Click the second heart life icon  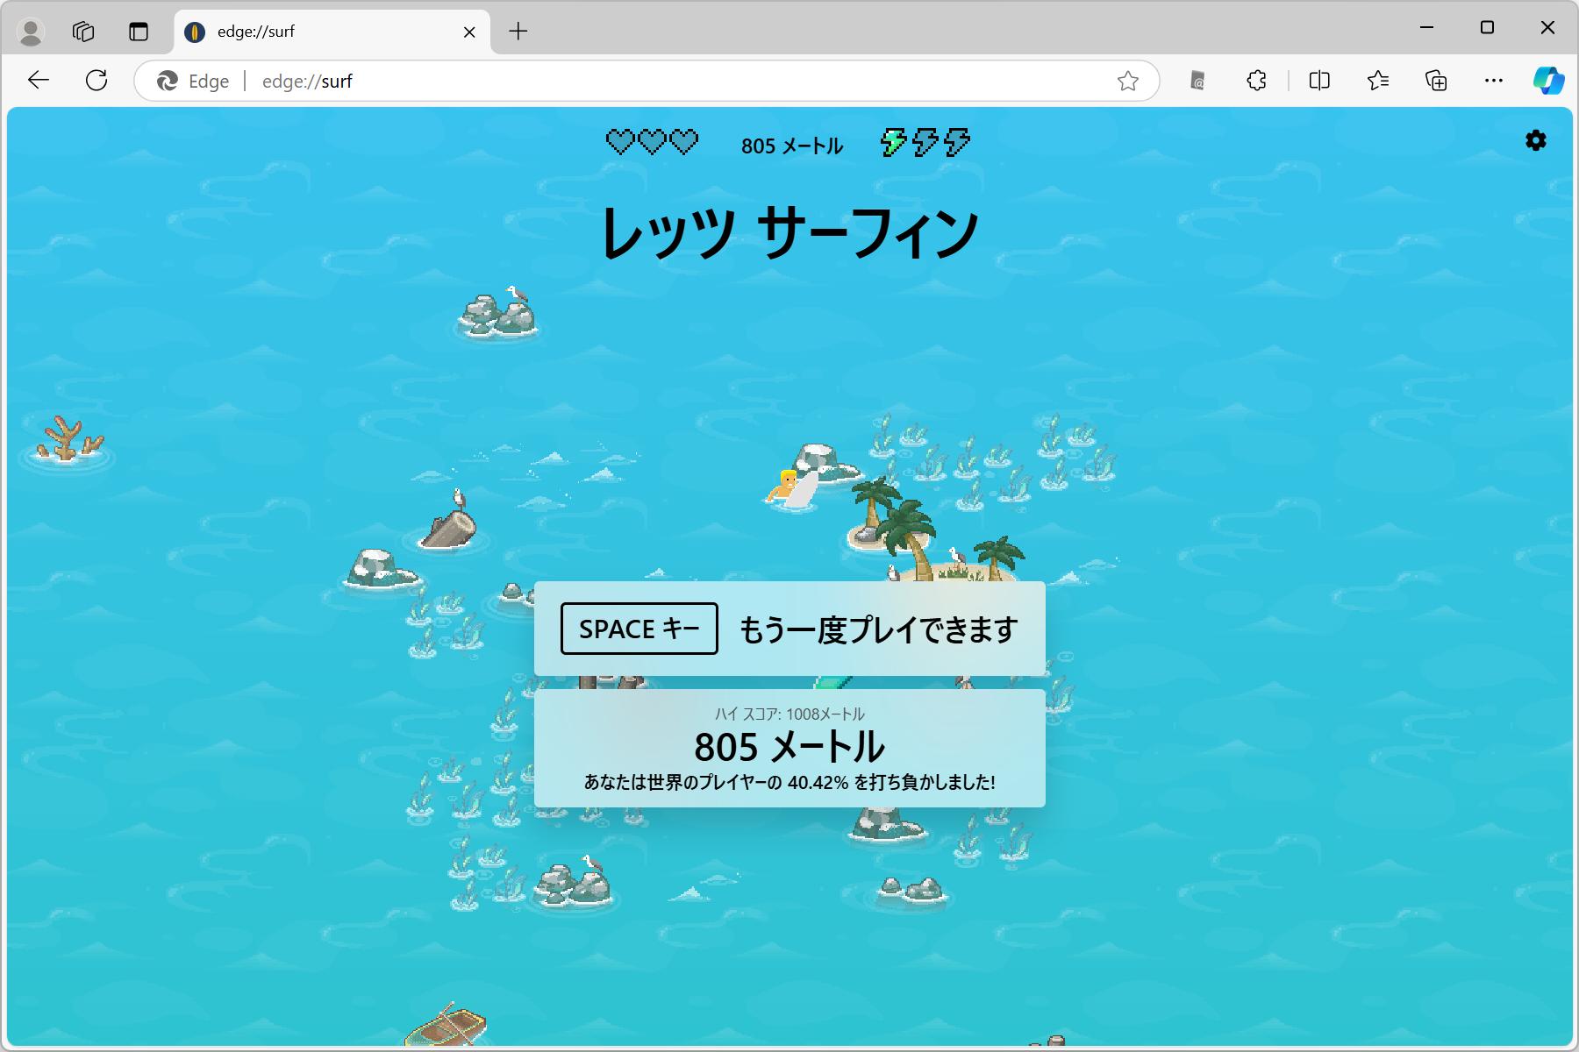[x=652, y=142]
